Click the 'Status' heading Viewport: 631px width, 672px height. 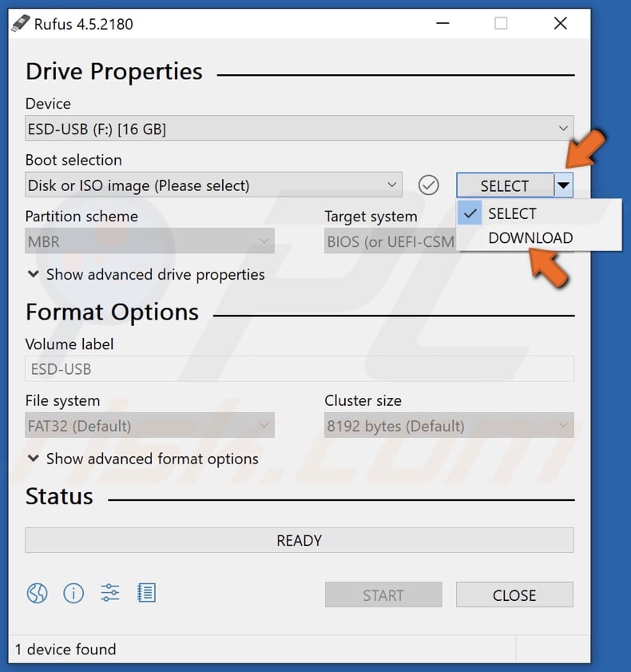60,496
